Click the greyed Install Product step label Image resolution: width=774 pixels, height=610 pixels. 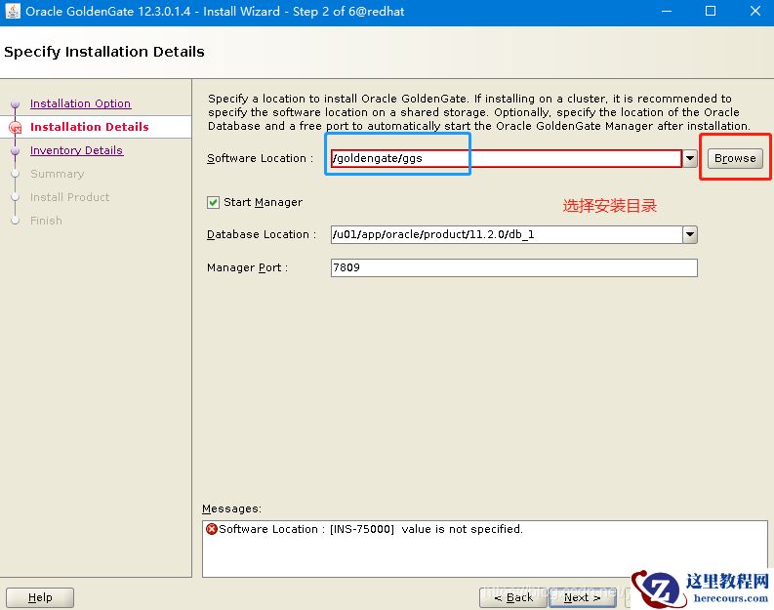69,197
